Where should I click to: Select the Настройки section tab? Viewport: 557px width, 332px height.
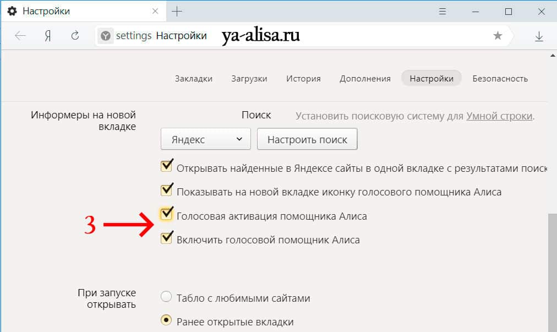[x=432, y=78]
